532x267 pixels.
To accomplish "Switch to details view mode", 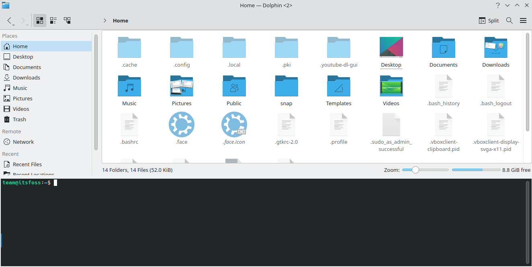I will pyautogui.click(x=67, y=20).
